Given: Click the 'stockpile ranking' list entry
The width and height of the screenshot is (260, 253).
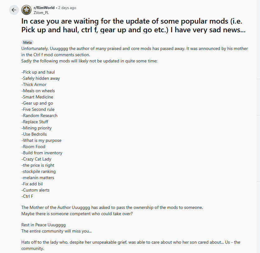Looking at the screenshot, I should (39, 171).
